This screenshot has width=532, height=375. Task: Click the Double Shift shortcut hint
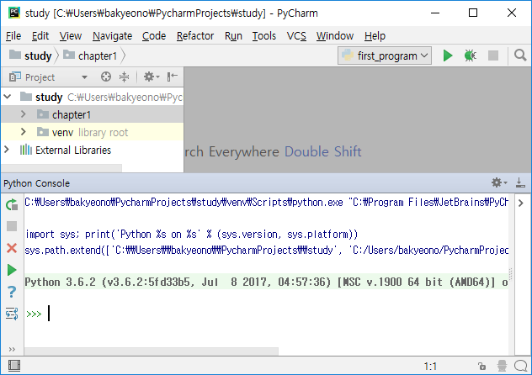tap(322, 151)
